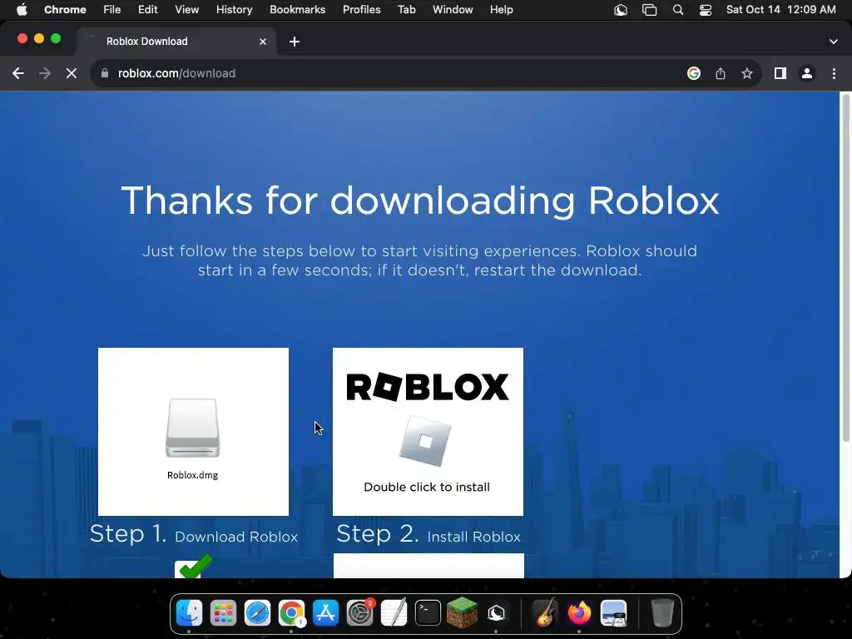Open Launchpad from the dock

click(x=223, y=613)
